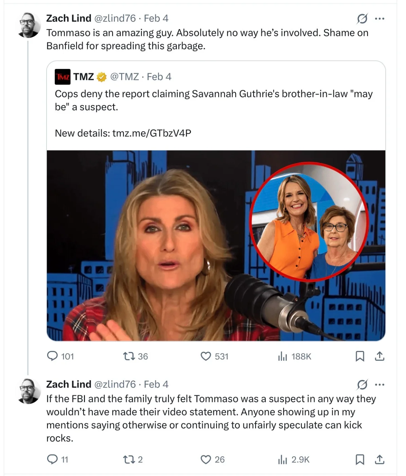Screen dimensions: 406x476
Task: View analytics for the 188K views tweet
Action: pyautogui.click(x=283, y=356)
